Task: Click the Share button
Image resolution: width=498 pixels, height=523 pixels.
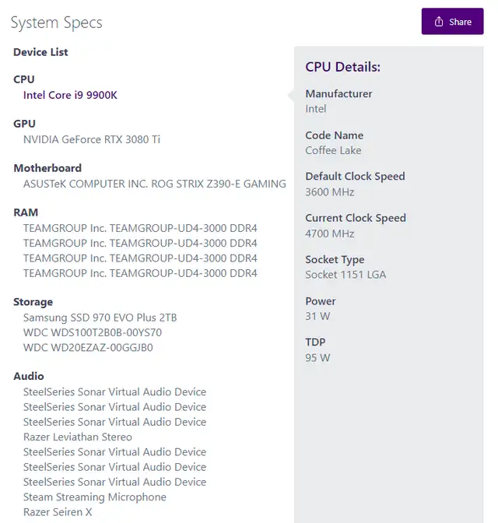Action: [452, 21]
